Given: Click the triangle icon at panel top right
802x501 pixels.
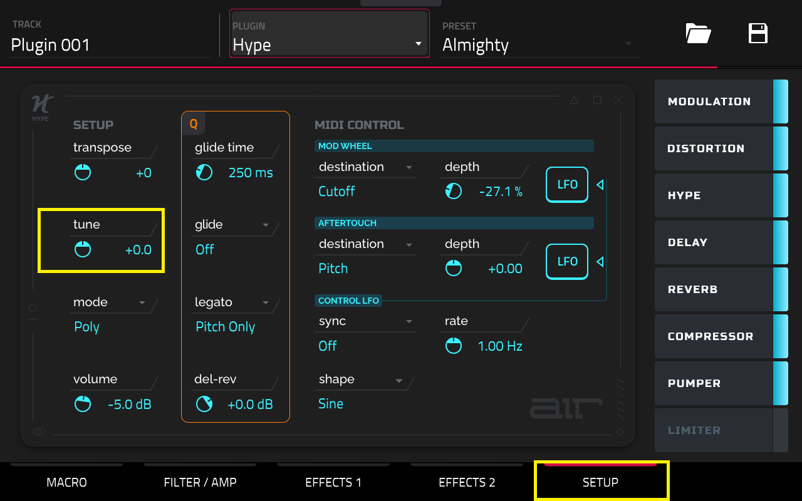Looking at the screenshot, I should point(574,100).
